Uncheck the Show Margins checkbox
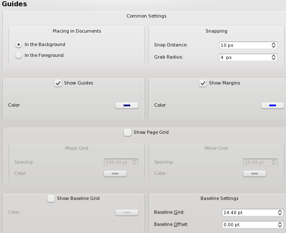This screenshot has width=286, height=233. [203, 83]
